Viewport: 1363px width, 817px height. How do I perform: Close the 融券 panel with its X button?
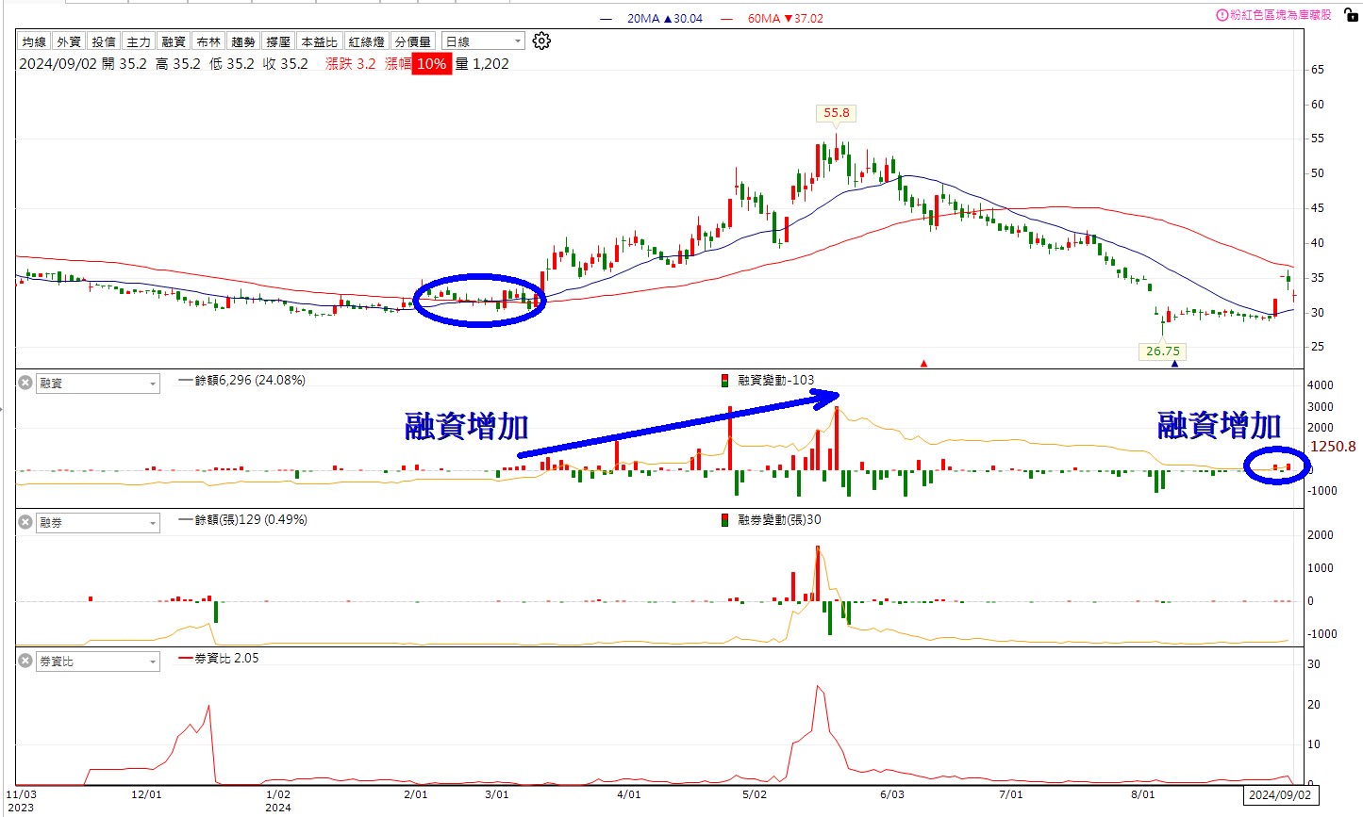point(24,522)
